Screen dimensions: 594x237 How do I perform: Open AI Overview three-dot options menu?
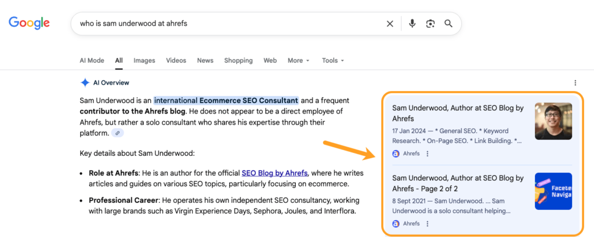coord(575,82)
